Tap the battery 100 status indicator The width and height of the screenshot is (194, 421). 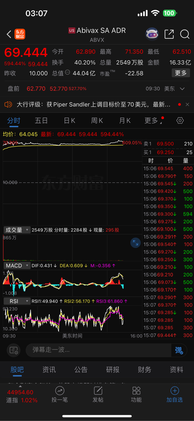pyautogui.click(x=170, y=13)
